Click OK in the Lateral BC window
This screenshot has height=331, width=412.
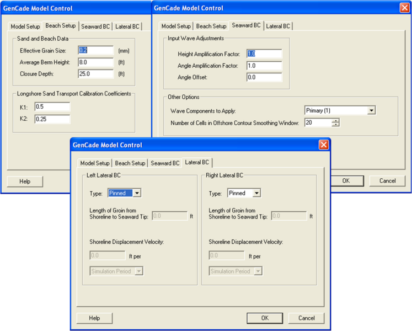click(x=265, y=318)
